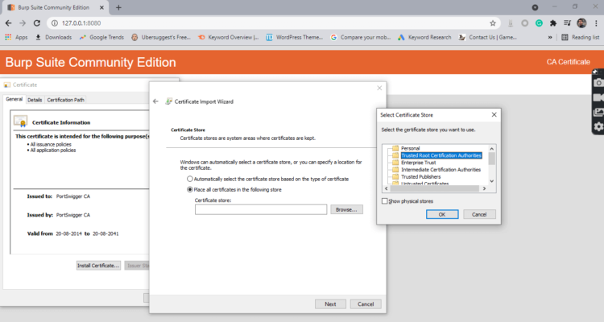Click the store list scroll right arrow
This screenshot has height=322, width=604.
click(x=484, y=188)
